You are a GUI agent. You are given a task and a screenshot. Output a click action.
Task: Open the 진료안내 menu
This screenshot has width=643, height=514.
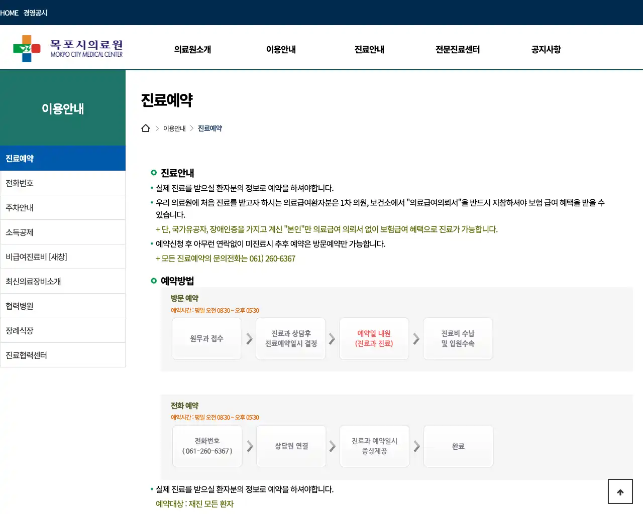369,49
